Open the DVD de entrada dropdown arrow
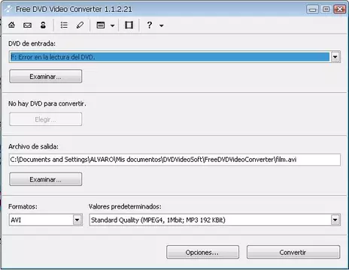 coord(335,57)
